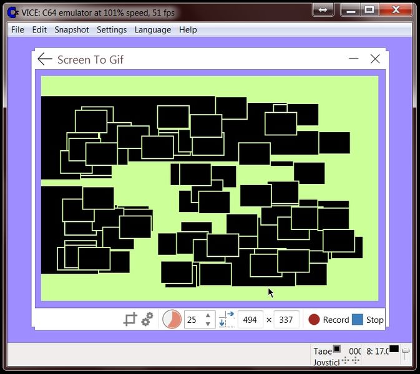Click the resize arrows button in VICE title bar
Viewport: 420px width, 374px height.
click(x=323, y=10)
